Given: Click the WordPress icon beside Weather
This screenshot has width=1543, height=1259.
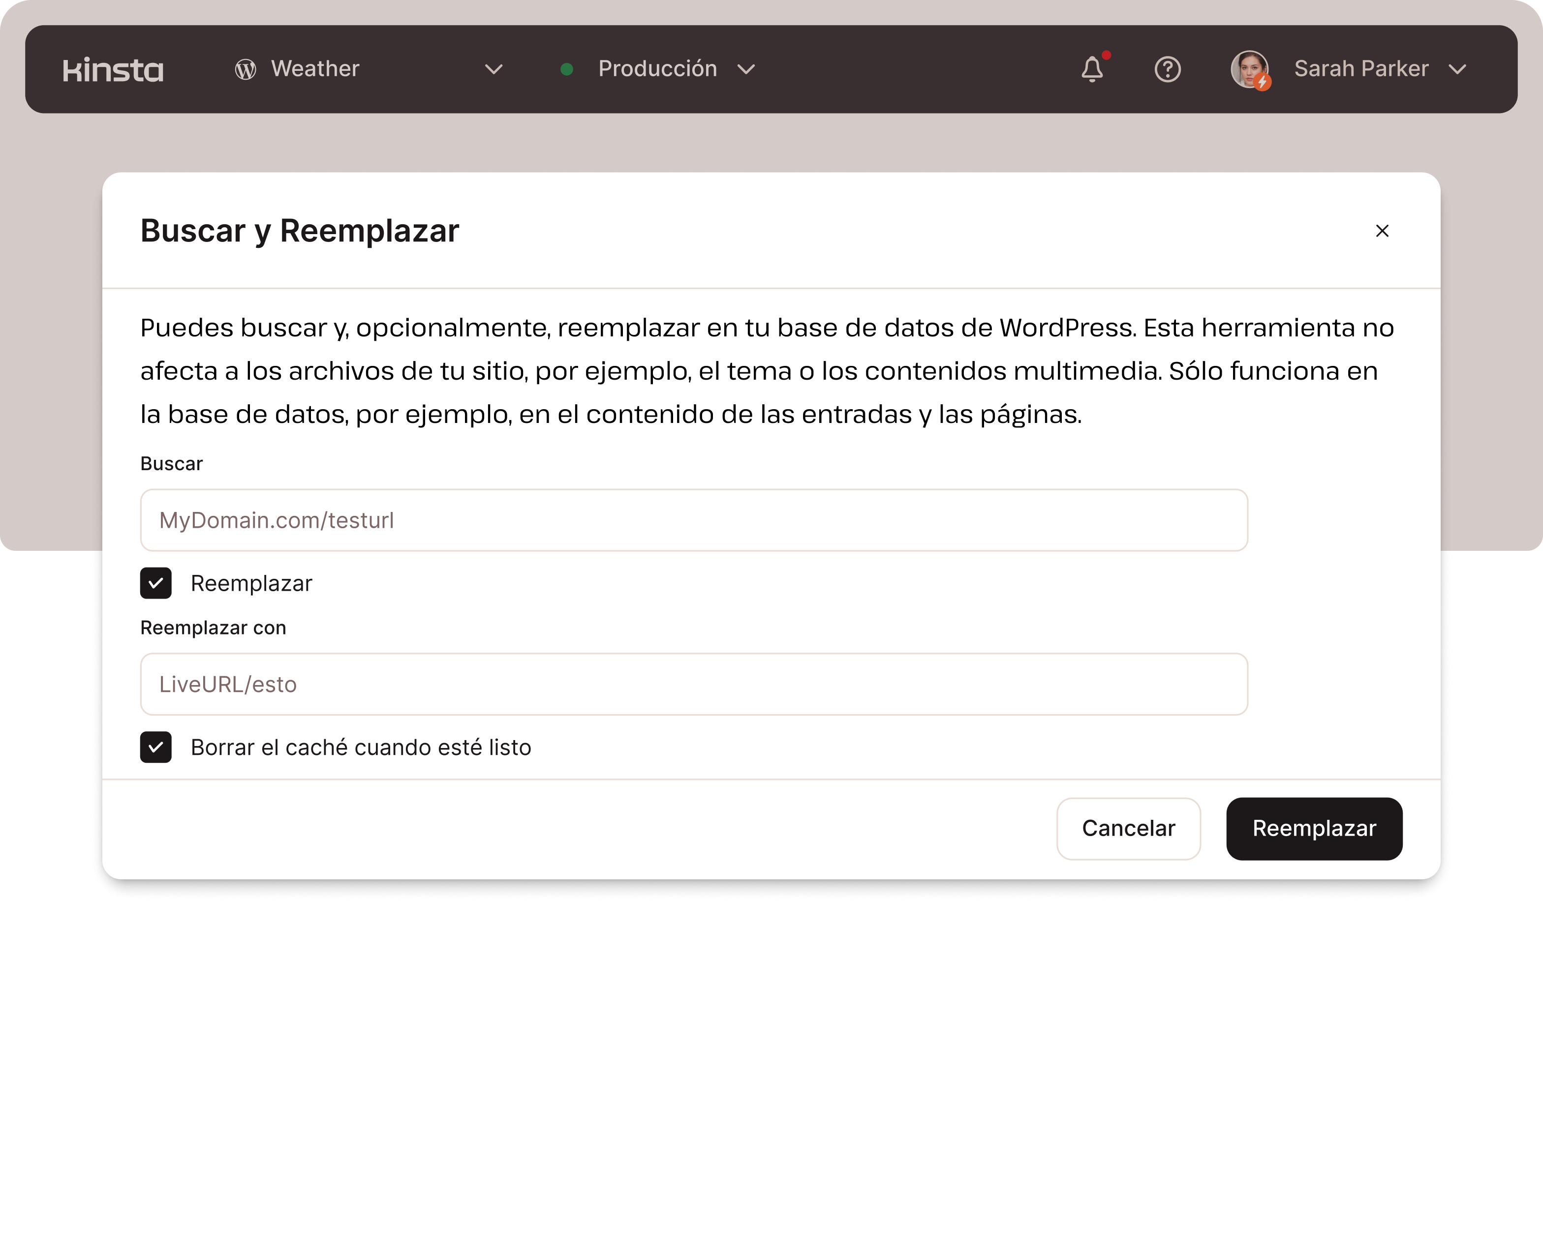Looking at the screenshot, I should pyautogui.click(x=245, y=70).
